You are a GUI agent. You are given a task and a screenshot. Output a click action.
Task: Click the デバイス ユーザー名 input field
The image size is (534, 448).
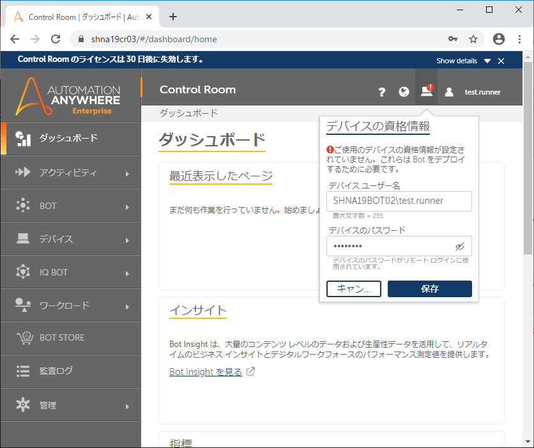pos(399,201)
